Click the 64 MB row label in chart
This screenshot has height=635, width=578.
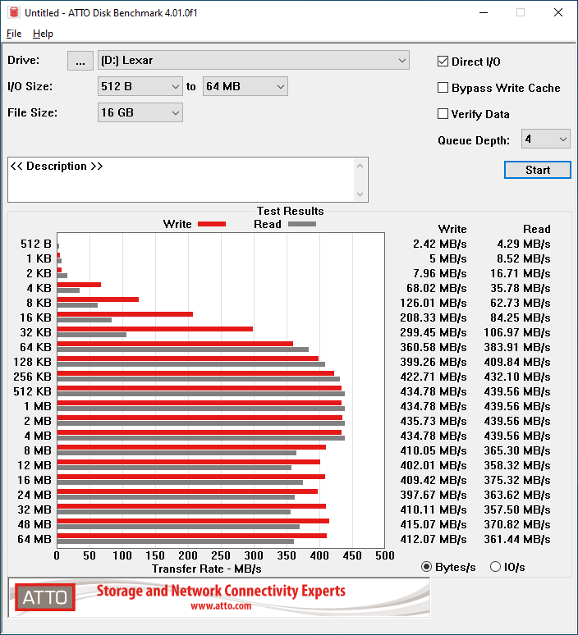[34, 540]
